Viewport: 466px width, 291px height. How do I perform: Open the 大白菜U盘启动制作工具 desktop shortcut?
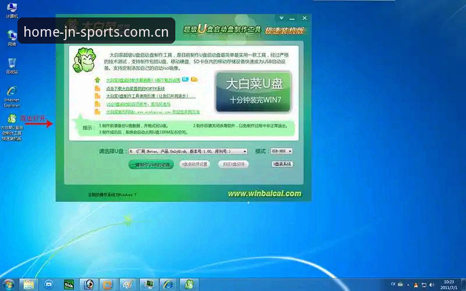tap(12, 127)
